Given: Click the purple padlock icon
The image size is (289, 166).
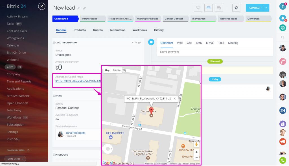Looking at the screenshot, I should tap(283, 124).
